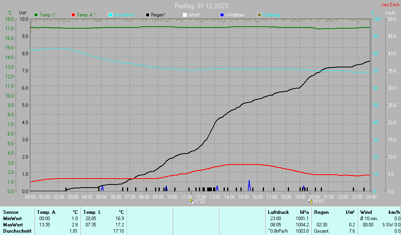401x235 pixels.
Task: Click the Luftdruck column header
Action: pos(278,212)
